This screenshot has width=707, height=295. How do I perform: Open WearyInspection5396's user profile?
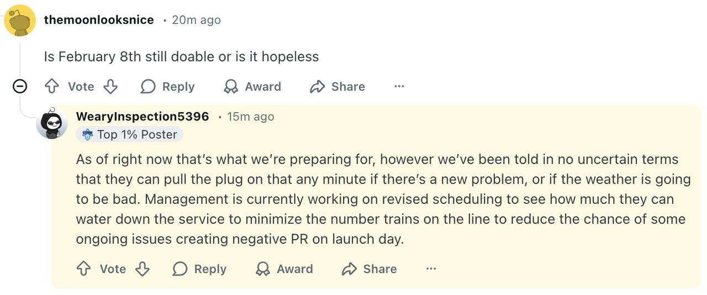point(143,117)
